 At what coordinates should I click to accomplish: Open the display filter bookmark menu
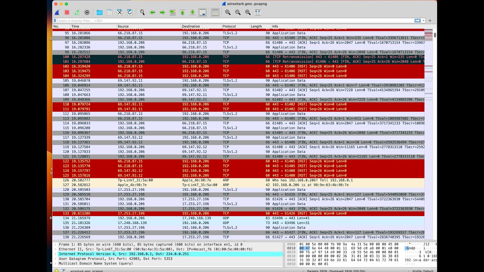[x=55, y=21]
